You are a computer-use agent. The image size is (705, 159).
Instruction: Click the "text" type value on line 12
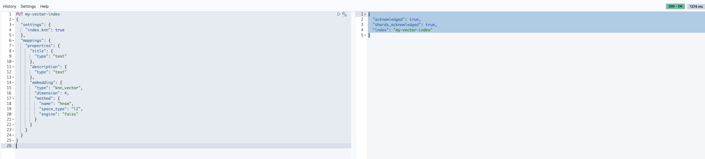(x=60, y=72)
